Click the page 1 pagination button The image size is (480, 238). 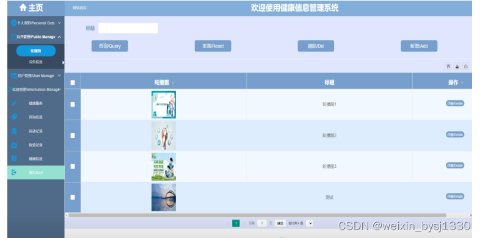pos(236,223)
